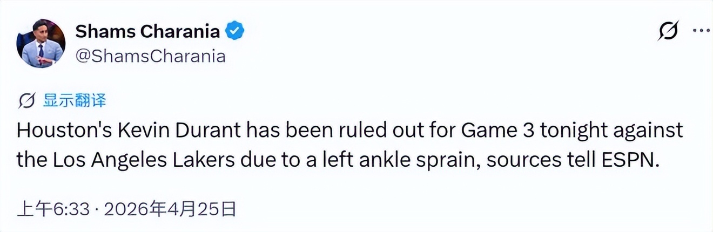Click the Grok icon at top right
Viewport: 713px width, 232px height.
668,32
